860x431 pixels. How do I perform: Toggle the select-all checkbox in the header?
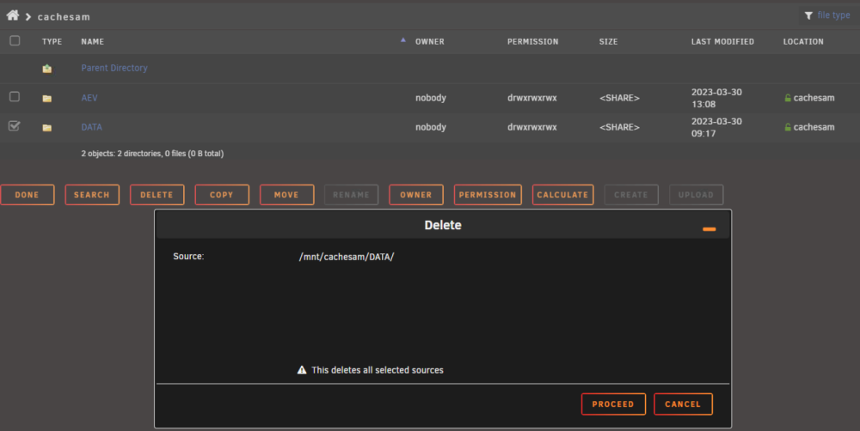pos(15,40)
